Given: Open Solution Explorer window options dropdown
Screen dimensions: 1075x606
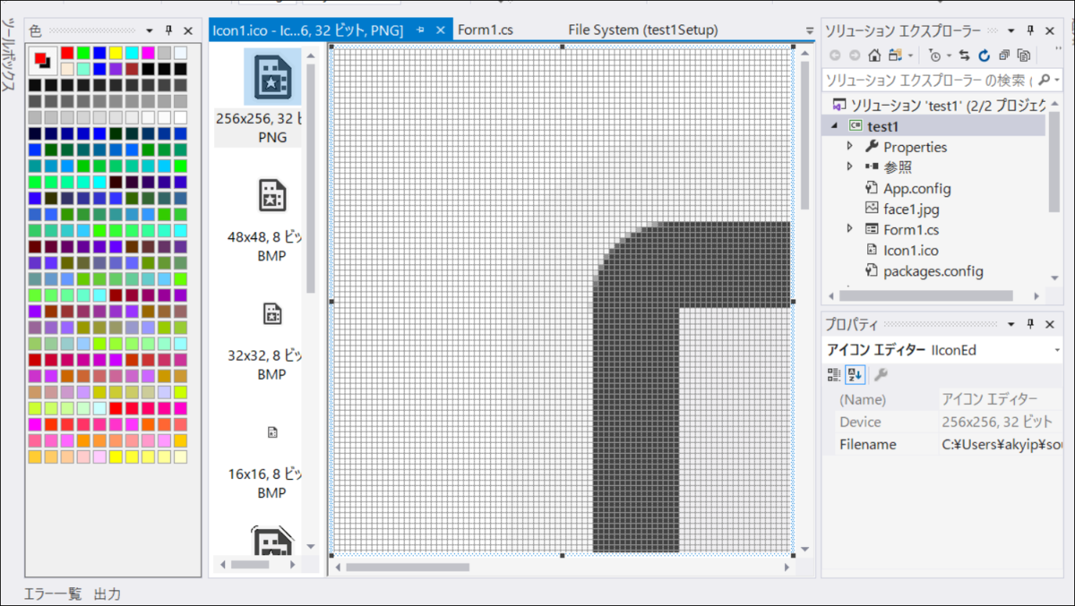Looking at the screenshot, I should (x=1013, y=30).
